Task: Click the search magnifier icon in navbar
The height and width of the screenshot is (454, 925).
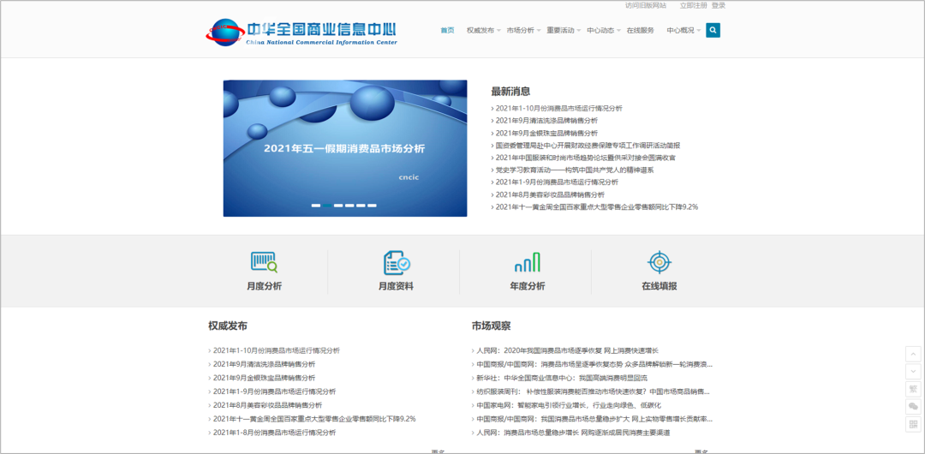Action: 713,30
